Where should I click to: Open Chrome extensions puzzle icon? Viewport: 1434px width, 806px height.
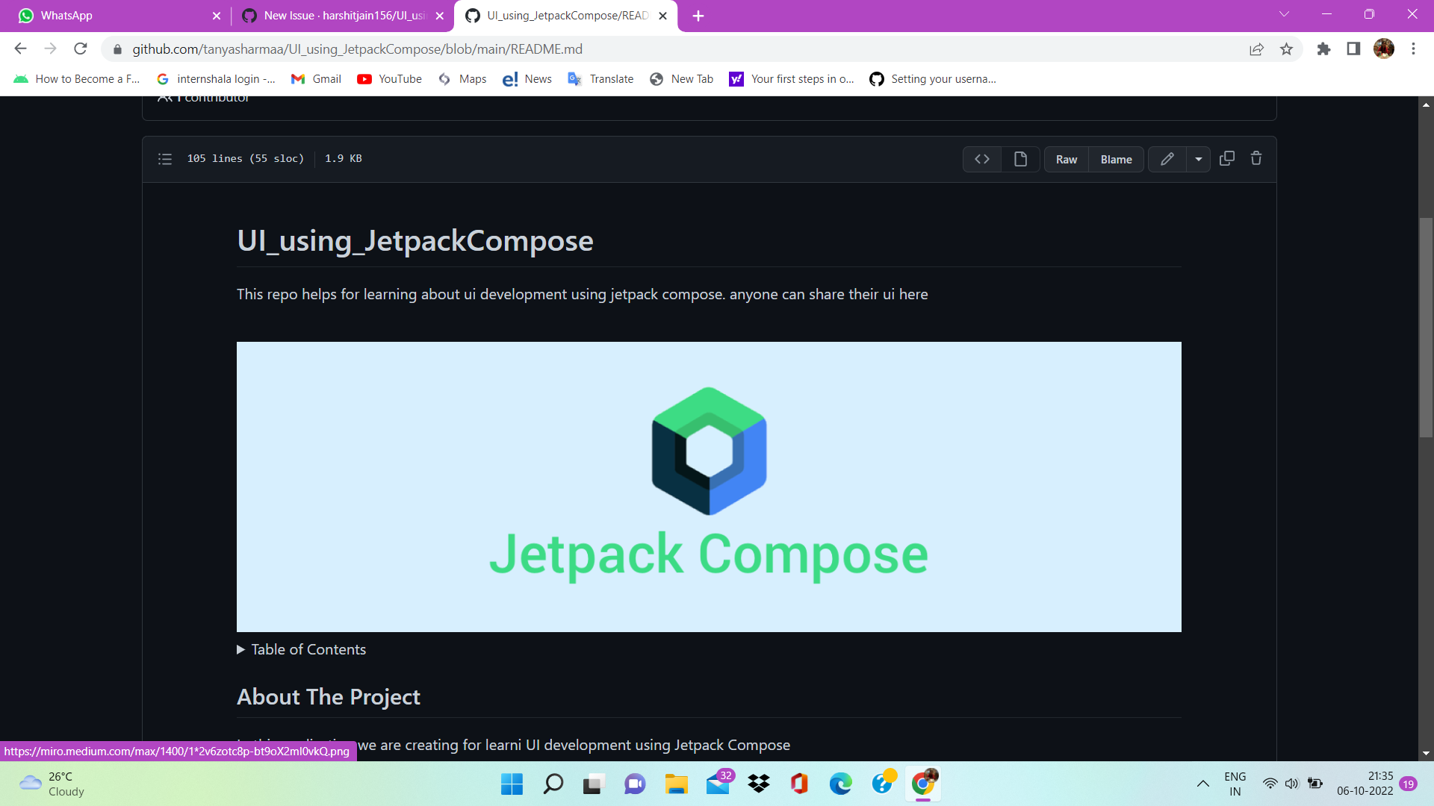tap(1323, 49)
